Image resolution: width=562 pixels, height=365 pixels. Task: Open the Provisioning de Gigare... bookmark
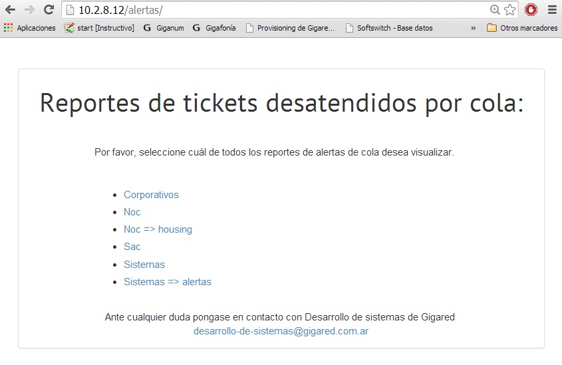290,28
